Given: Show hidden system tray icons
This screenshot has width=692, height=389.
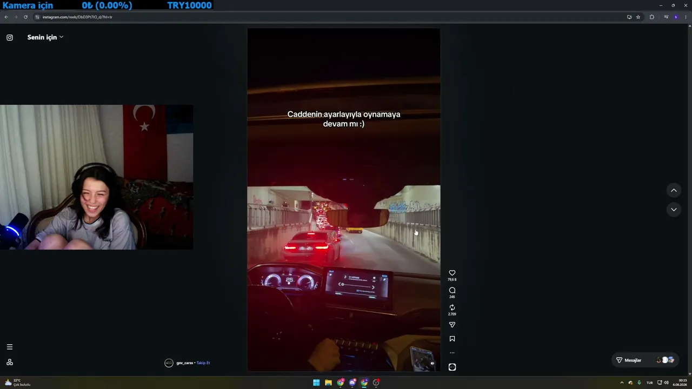Looking at the screenshot, I should (622, 383).
